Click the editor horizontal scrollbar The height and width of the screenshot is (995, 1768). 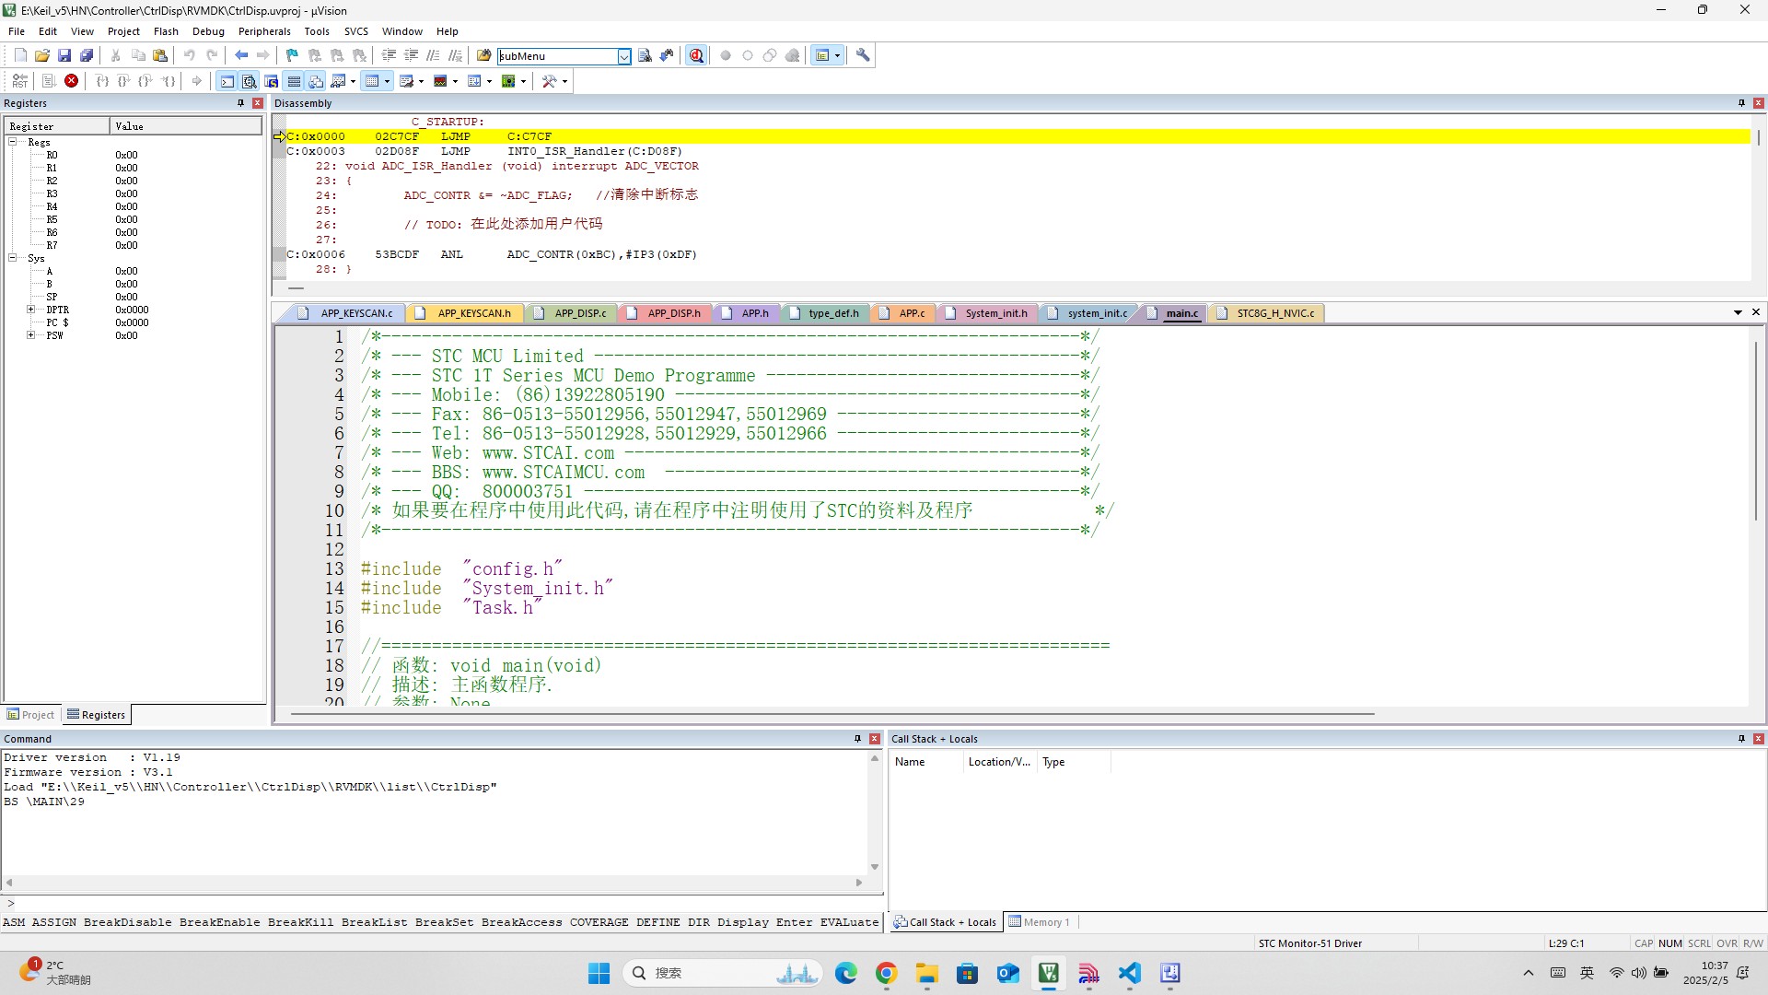click(x=832, y=713)
